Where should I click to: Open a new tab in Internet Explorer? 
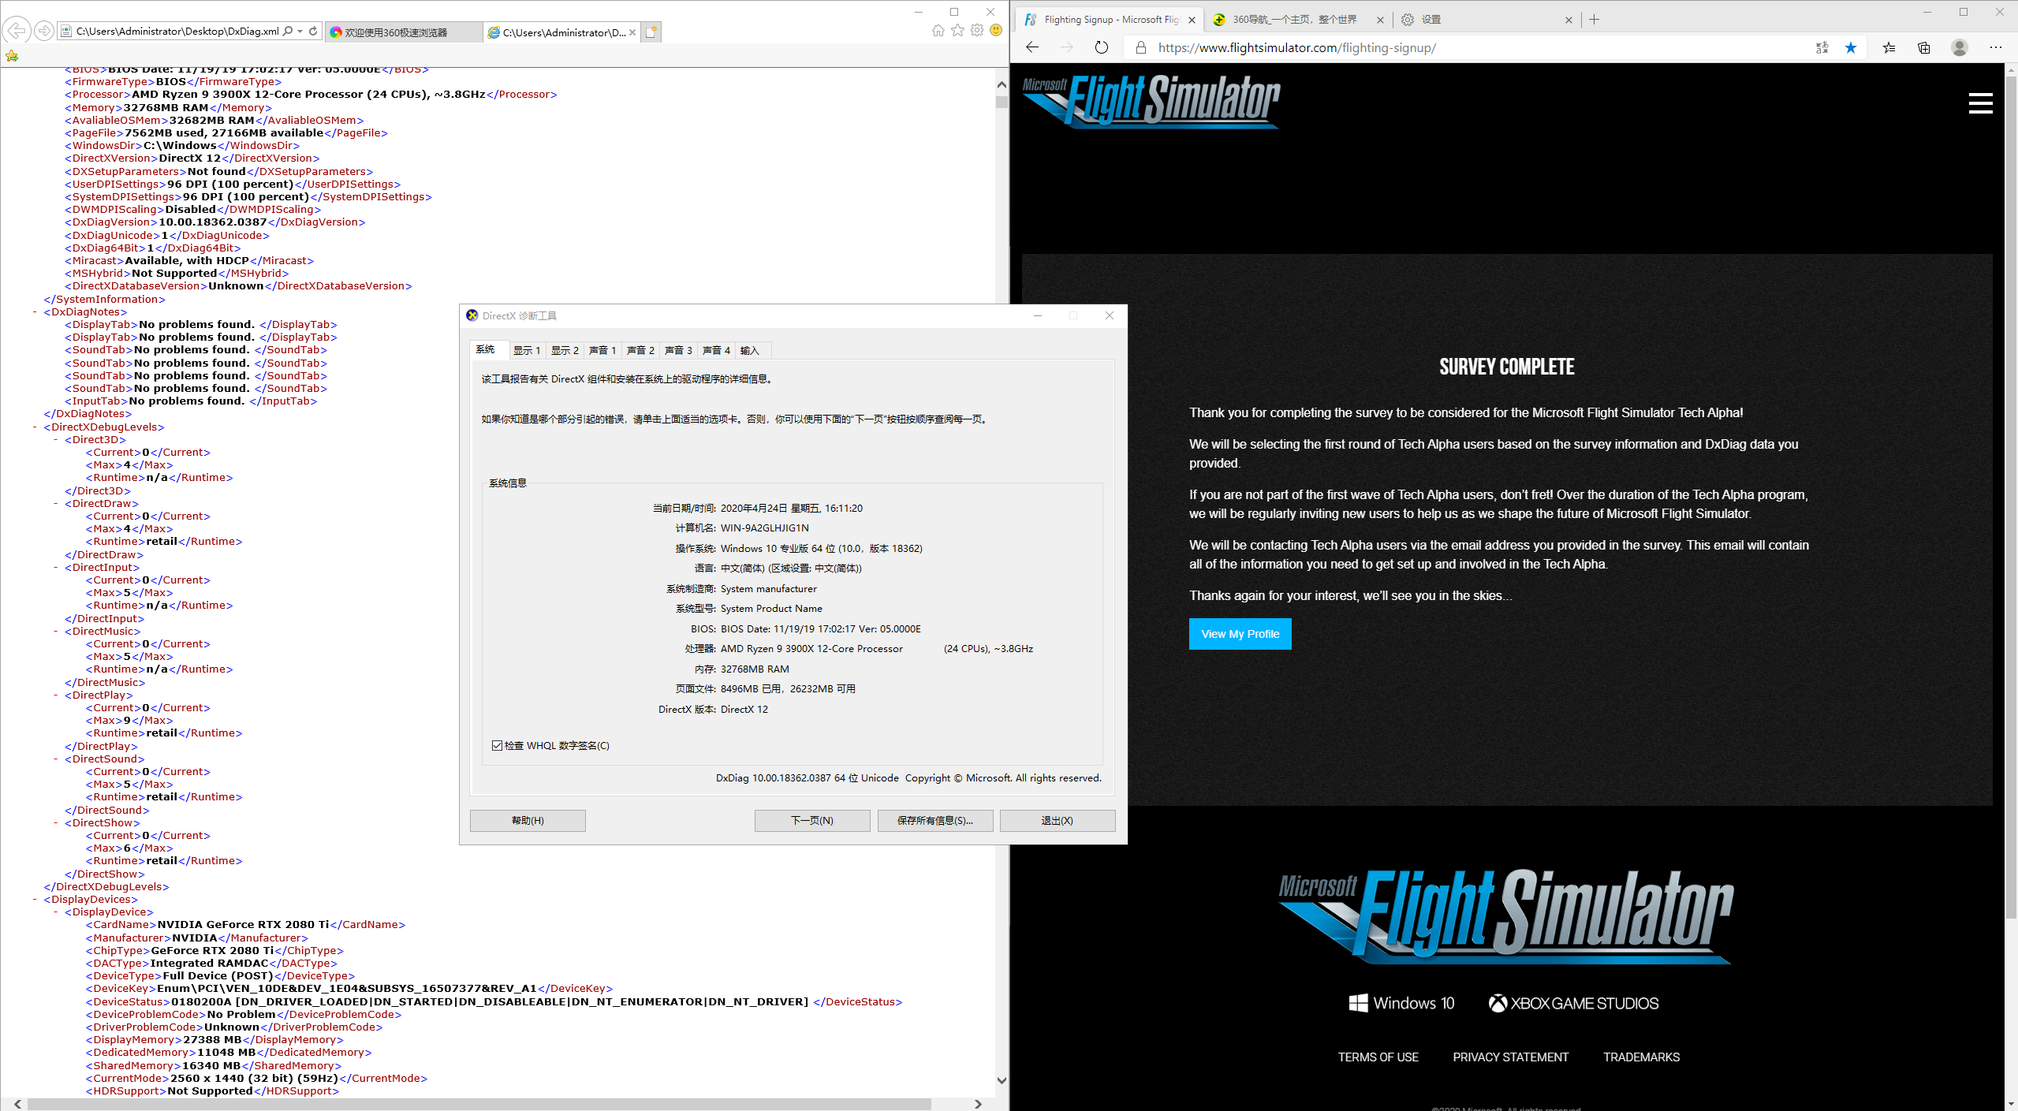(651, 32)
